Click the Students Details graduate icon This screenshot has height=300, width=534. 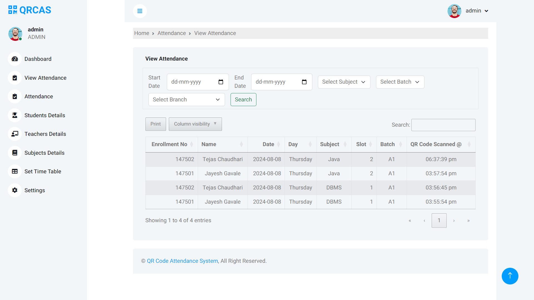click(x=15, y=115)
